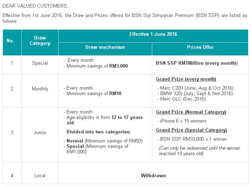Click 'Divided into two categories:' text
The image size is (251, 187).
tap(99, 132)
